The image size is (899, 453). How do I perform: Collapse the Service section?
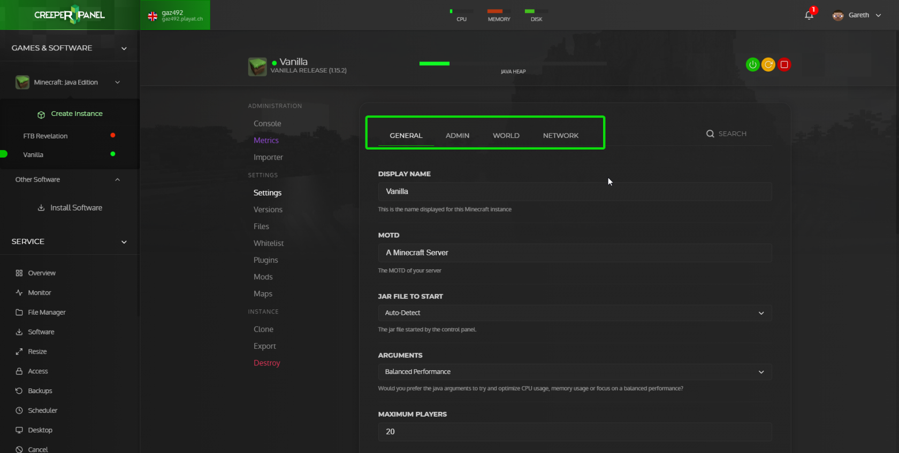coord(124,242)
